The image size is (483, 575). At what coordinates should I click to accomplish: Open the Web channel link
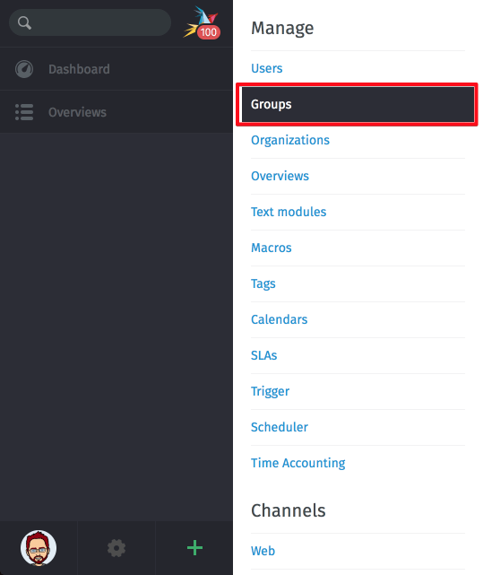coord(263,551)
